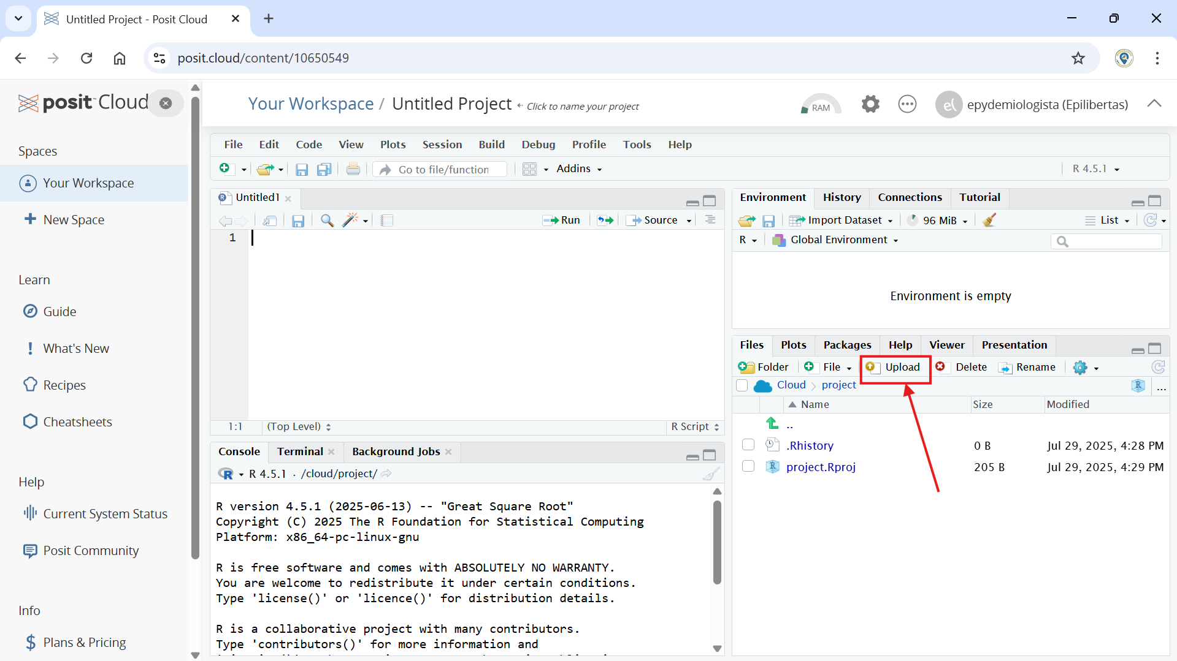The height and width of the screenshot is (661, 1177).
Task: Click the Delete file button
Action: point(962,367)
